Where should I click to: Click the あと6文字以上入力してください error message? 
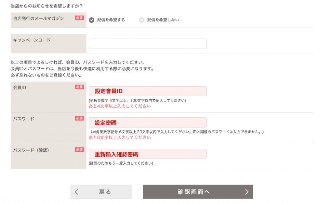click(120, 137)
